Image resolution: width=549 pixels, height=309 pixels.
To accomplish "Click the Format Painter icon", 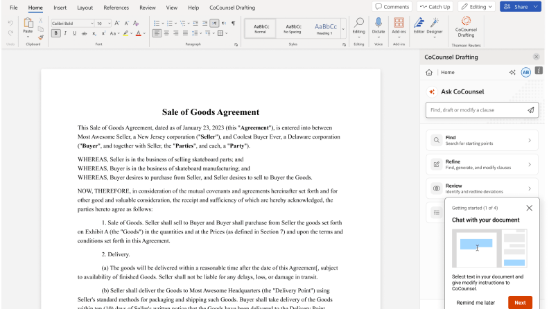I will pyautogui.click(x=41, y=37).
